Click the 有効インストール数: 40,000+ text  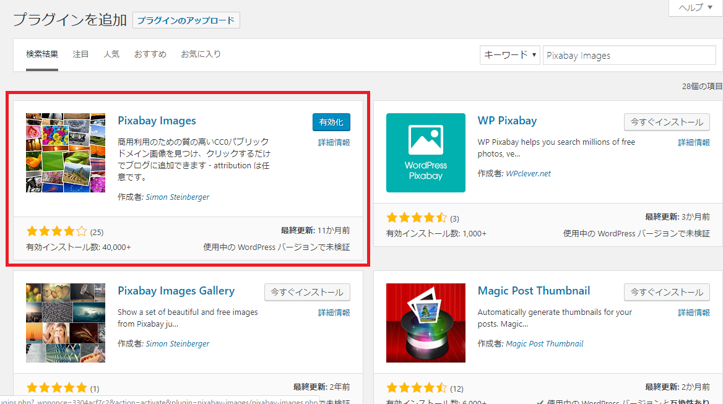pyautogui.click(x=79, y=247)
